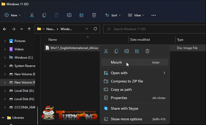206x125 pixels.
Task: Select Mount in the context menu
Action: [x=135, y=62]
